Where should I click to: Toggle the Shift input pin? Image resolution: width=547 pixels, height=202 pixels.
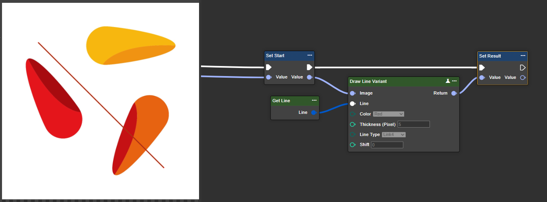tap(352, 145)
